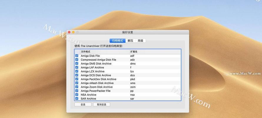Toggle Amiga LZX Archive checkbox
The width and height of the screenshot is (262, 118).
(x=77, y=71)
